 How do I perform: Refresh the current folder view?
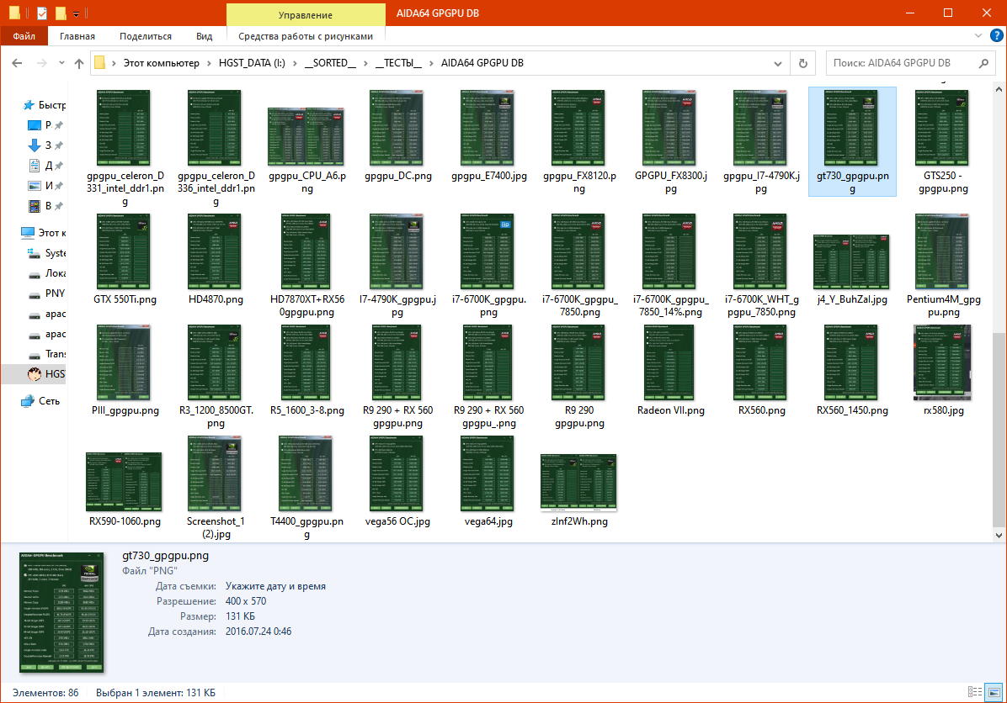pos(802,63)
